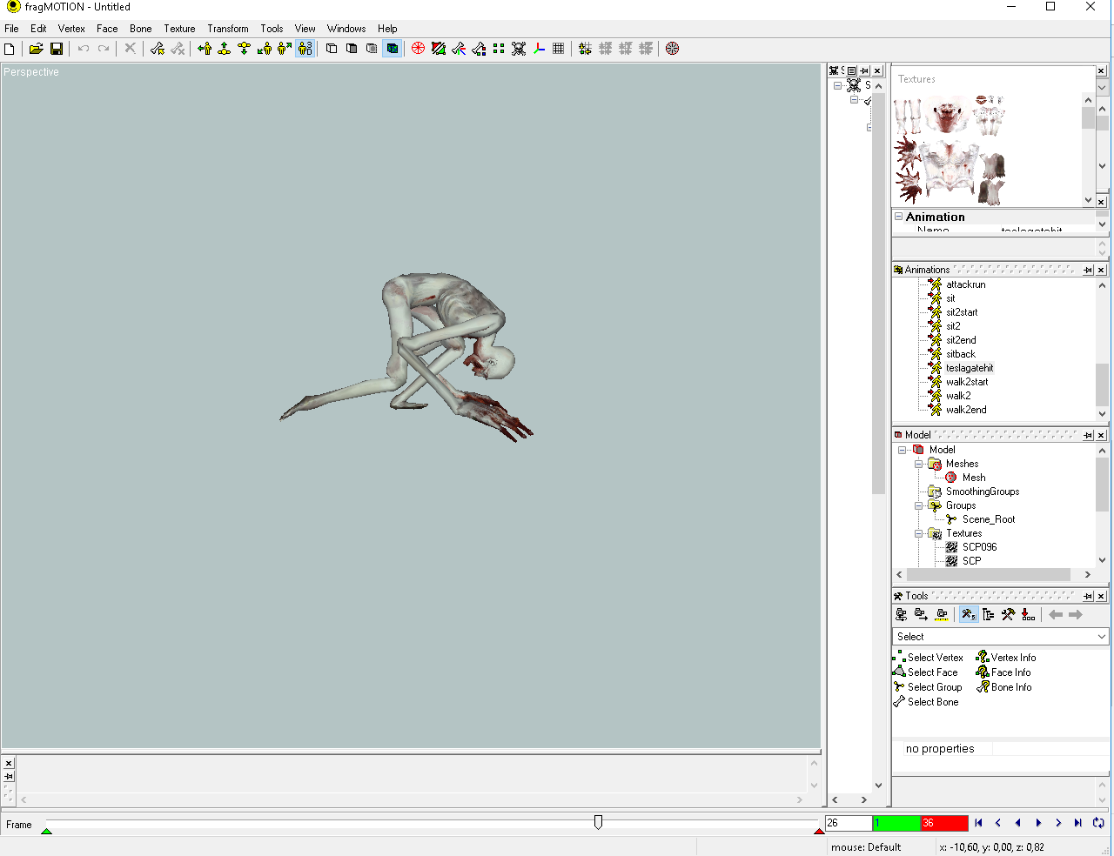This screenshot has width=1114, height=856.
Task: Click the hammer and wrench Tools panel icon
Action: [1008, 614]
